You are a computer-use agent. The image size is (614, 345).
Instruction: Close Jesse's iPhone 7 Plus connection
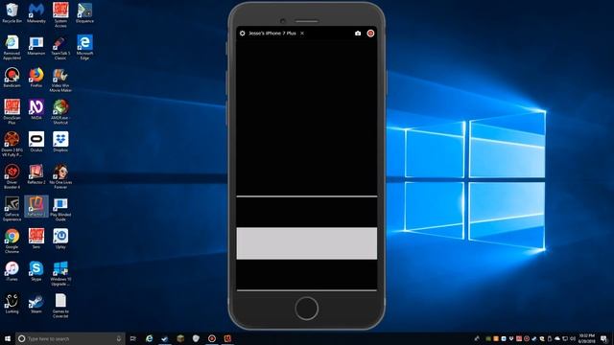tap(302, 34)
